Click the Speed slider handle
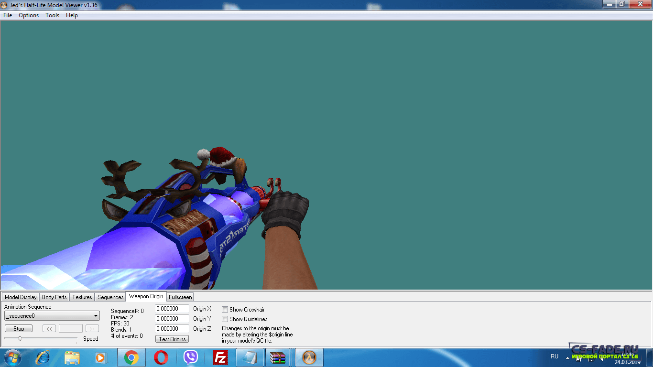 pyautogui.click(x=20, y=338)
